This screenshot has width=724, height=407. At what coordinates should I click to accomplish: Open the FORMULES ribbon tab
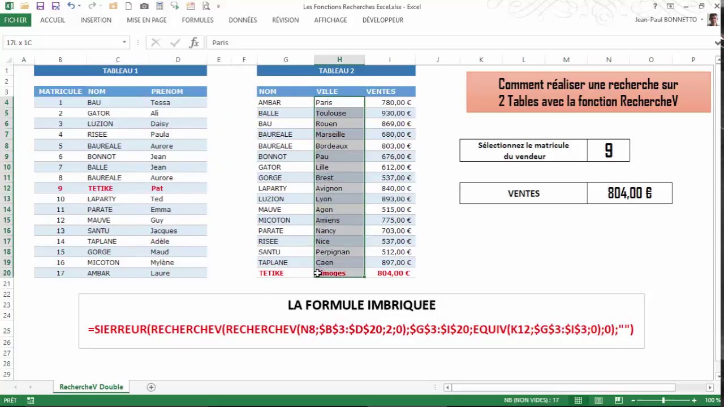[x=197, y=20]
